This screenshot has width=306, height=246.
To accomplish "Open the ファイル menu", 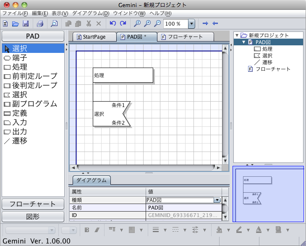I will (15, 13).
